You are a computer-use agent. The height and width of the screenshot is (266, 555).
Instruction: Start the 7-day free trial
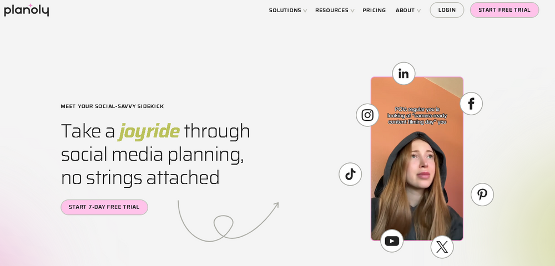click(x=104, y=207)
